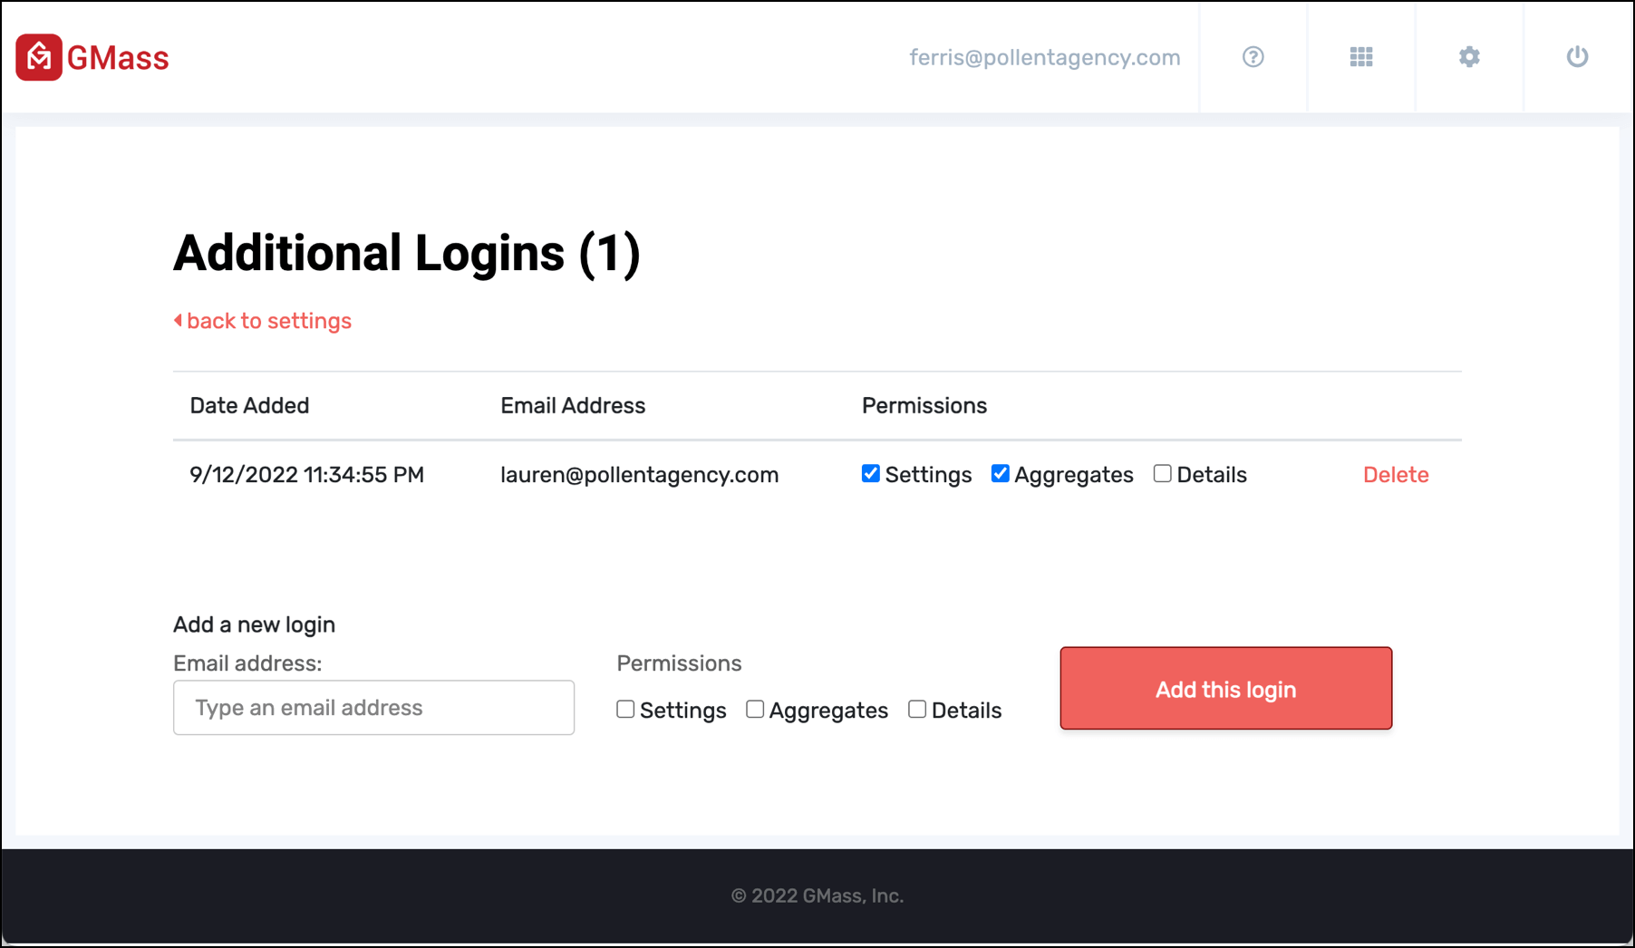
Task: Click the Permissions column header in the table
Action: 924,405
